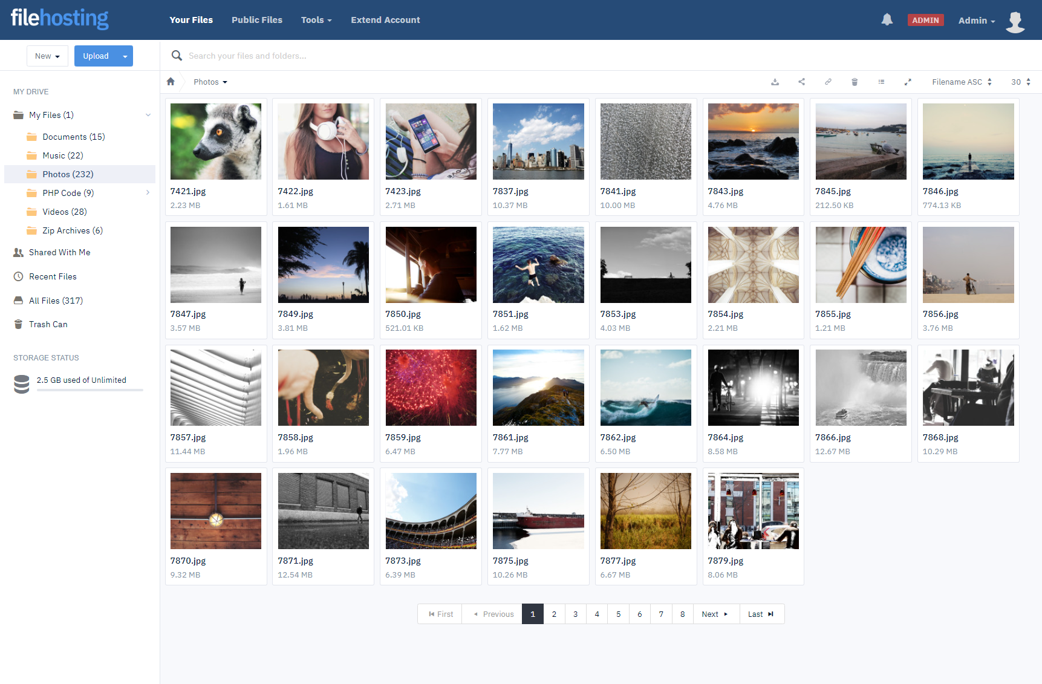Viewport: 1042px width, 684px height.
Task: Click the fullscreen expand icon
Action: [x=908, y=82]
